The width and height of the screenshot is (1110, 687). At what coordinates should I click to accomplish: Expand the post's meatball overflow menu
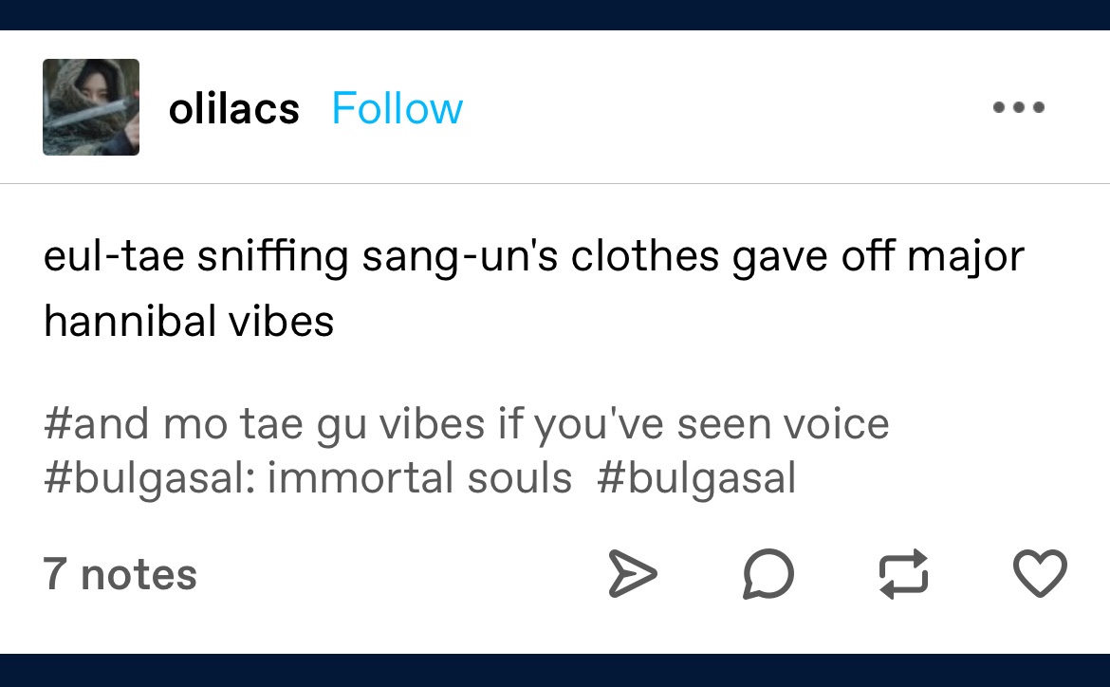click(1019, 108)
